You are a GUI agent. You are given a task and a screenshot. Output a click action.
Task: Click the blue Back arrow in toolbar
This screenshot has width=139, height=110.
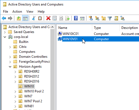coord(4,18)
